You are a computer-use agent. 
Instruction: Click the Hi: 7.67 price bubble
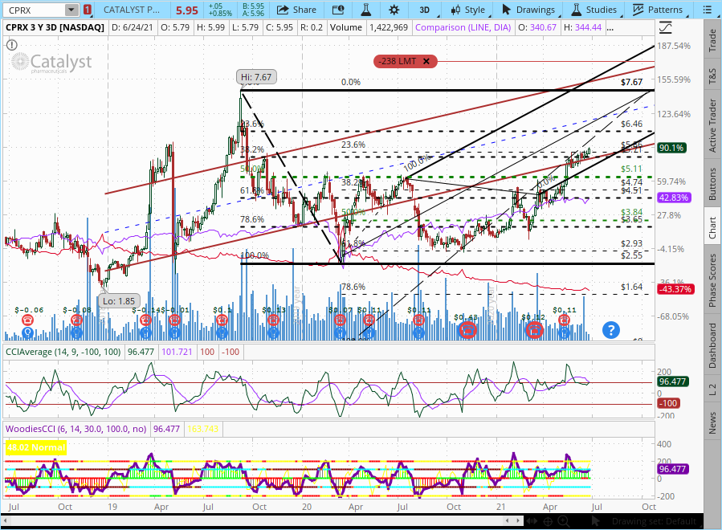point(256,77)
